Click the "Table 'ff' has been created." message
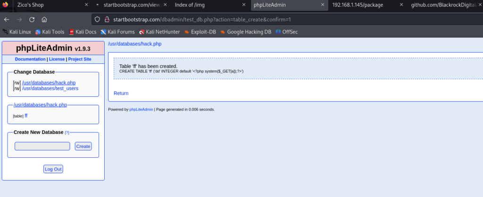The height and width of the screenshot is (197, 483). pos(148,66)
